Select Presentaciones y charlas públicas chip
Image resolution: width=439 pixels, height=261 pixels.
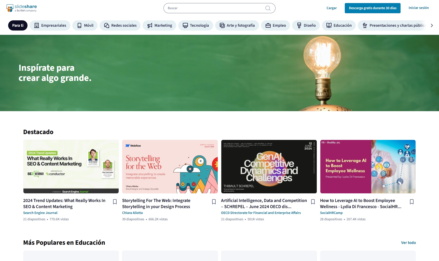(392, 25)
